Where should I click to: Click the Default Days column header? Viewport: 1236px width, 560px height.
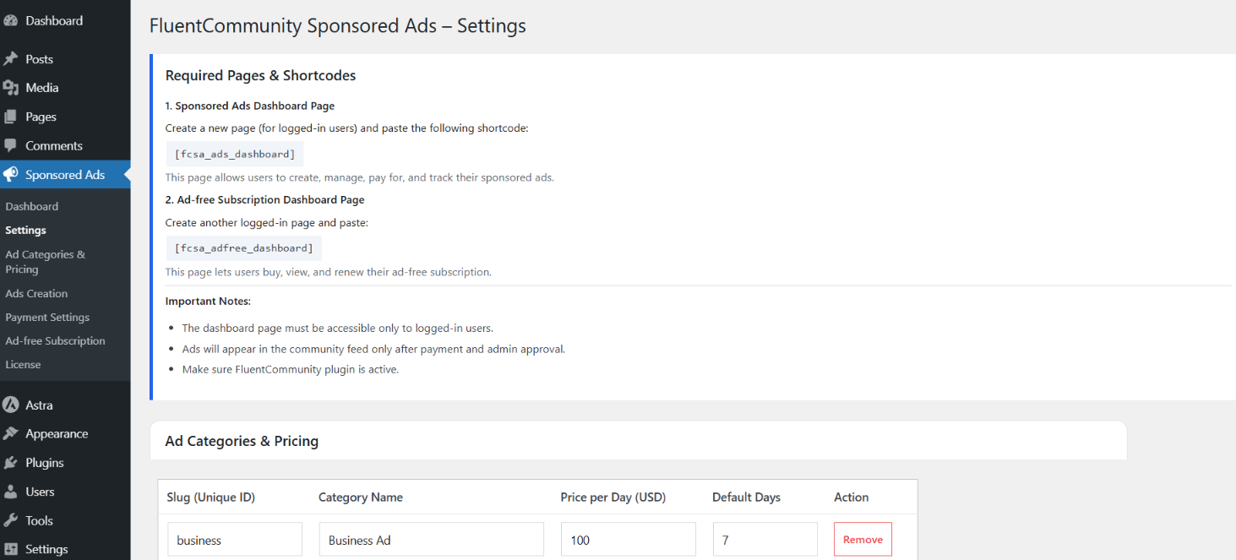pyautogui.click(x=746, y=497)
